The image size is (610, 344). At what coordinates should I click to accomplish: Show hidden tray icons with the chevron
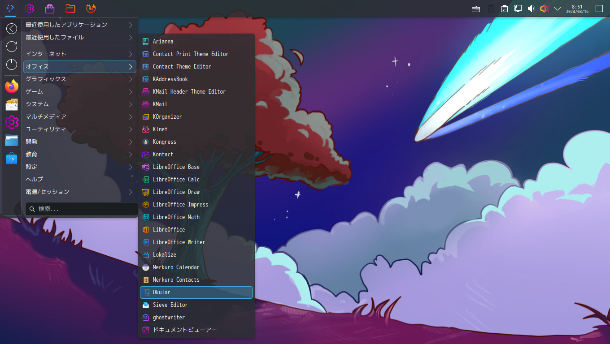[x=558, y=9]
